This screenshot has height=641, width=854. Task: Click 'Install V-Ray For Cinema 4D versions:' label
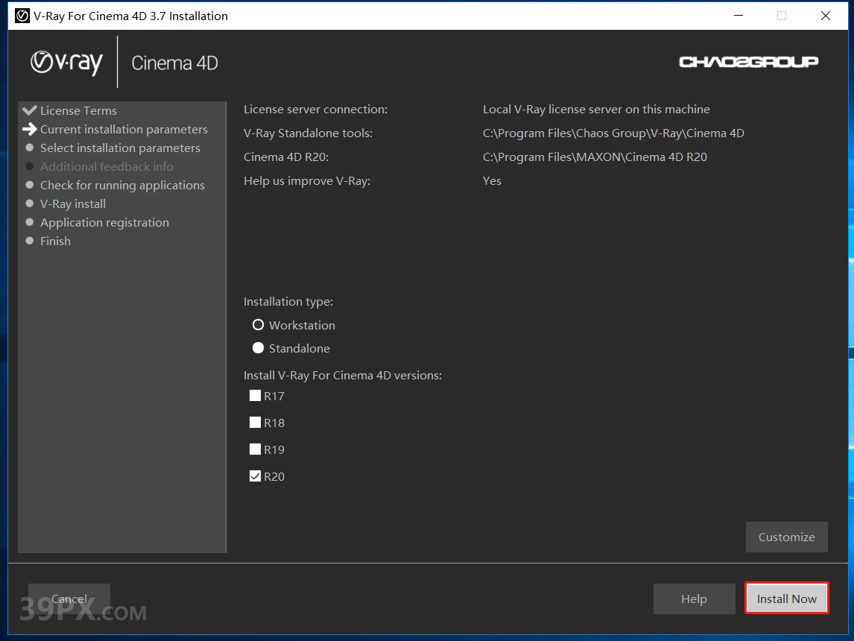[343, 375]
